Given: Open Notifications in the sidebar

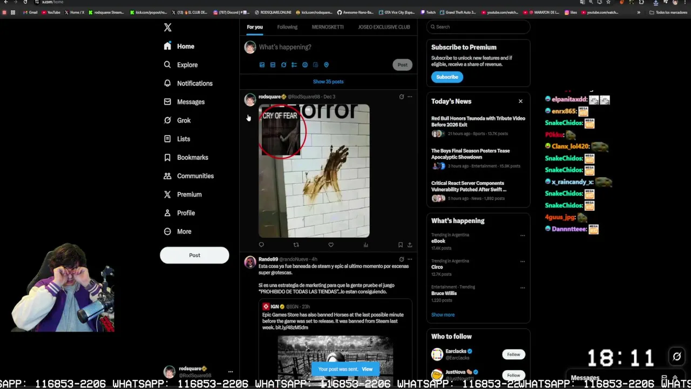Looking at the screenshot, I should coord(188,83).
